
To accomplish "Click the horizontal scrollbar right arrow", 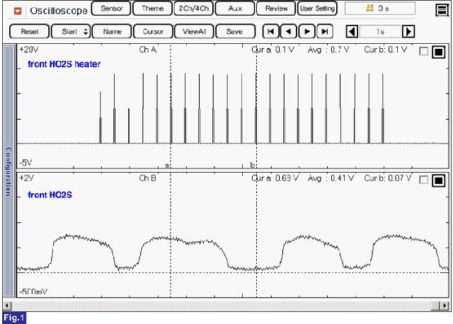I will click(445, 306).
